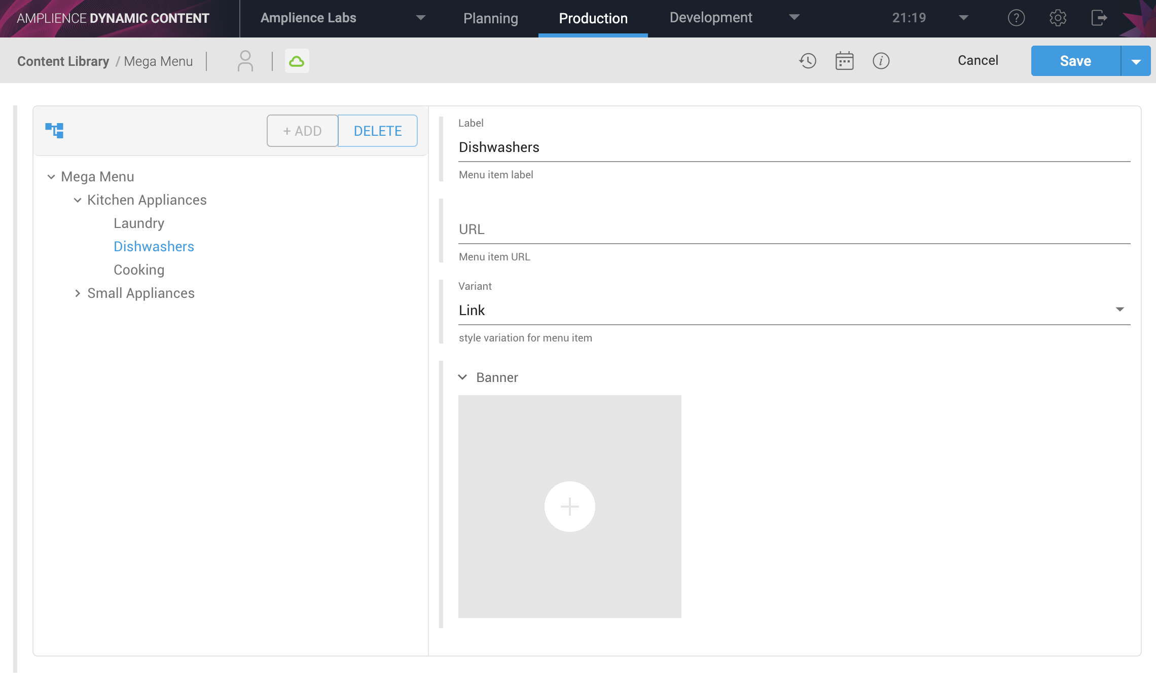1156x691 pixels.
Task: Open the content info icon
Action: click(x=881, y=61)
